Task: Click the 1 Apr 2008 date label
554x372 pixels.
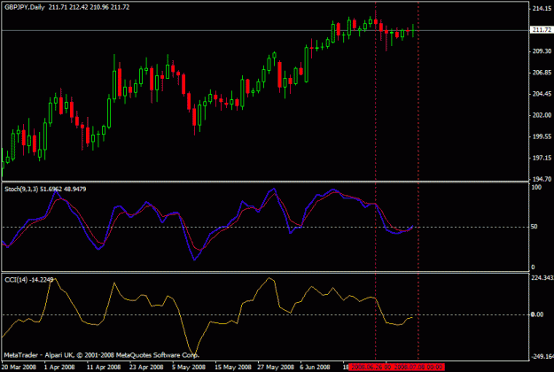Action: click(x=59, y=367)
